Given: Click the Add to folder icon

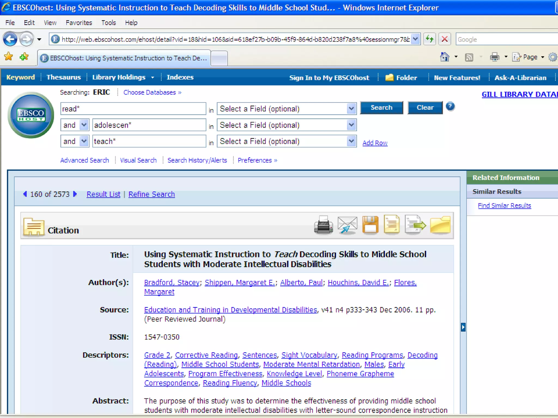Looking at the screenshot, I should point(440,225).
